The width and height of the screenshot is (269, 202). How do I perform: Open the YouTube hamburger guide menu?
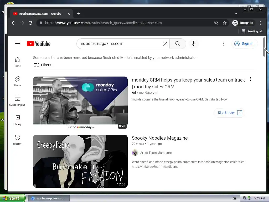coord(17,44)
